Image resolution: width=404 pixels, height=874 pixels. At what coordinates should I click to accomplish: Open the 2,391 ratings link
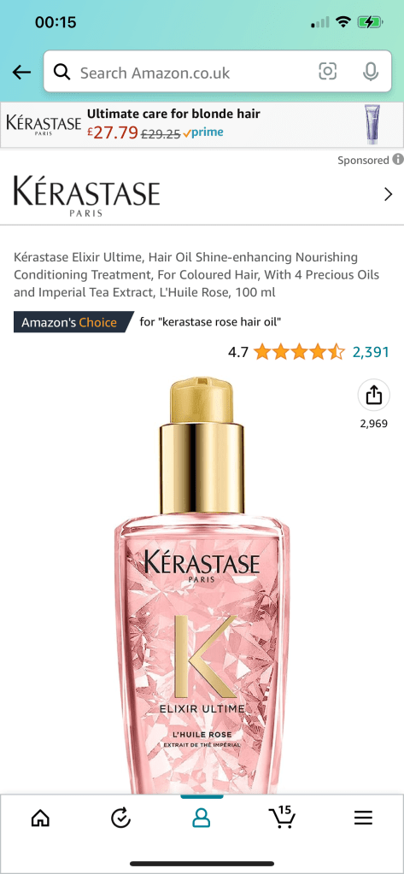tap(371, 352)
